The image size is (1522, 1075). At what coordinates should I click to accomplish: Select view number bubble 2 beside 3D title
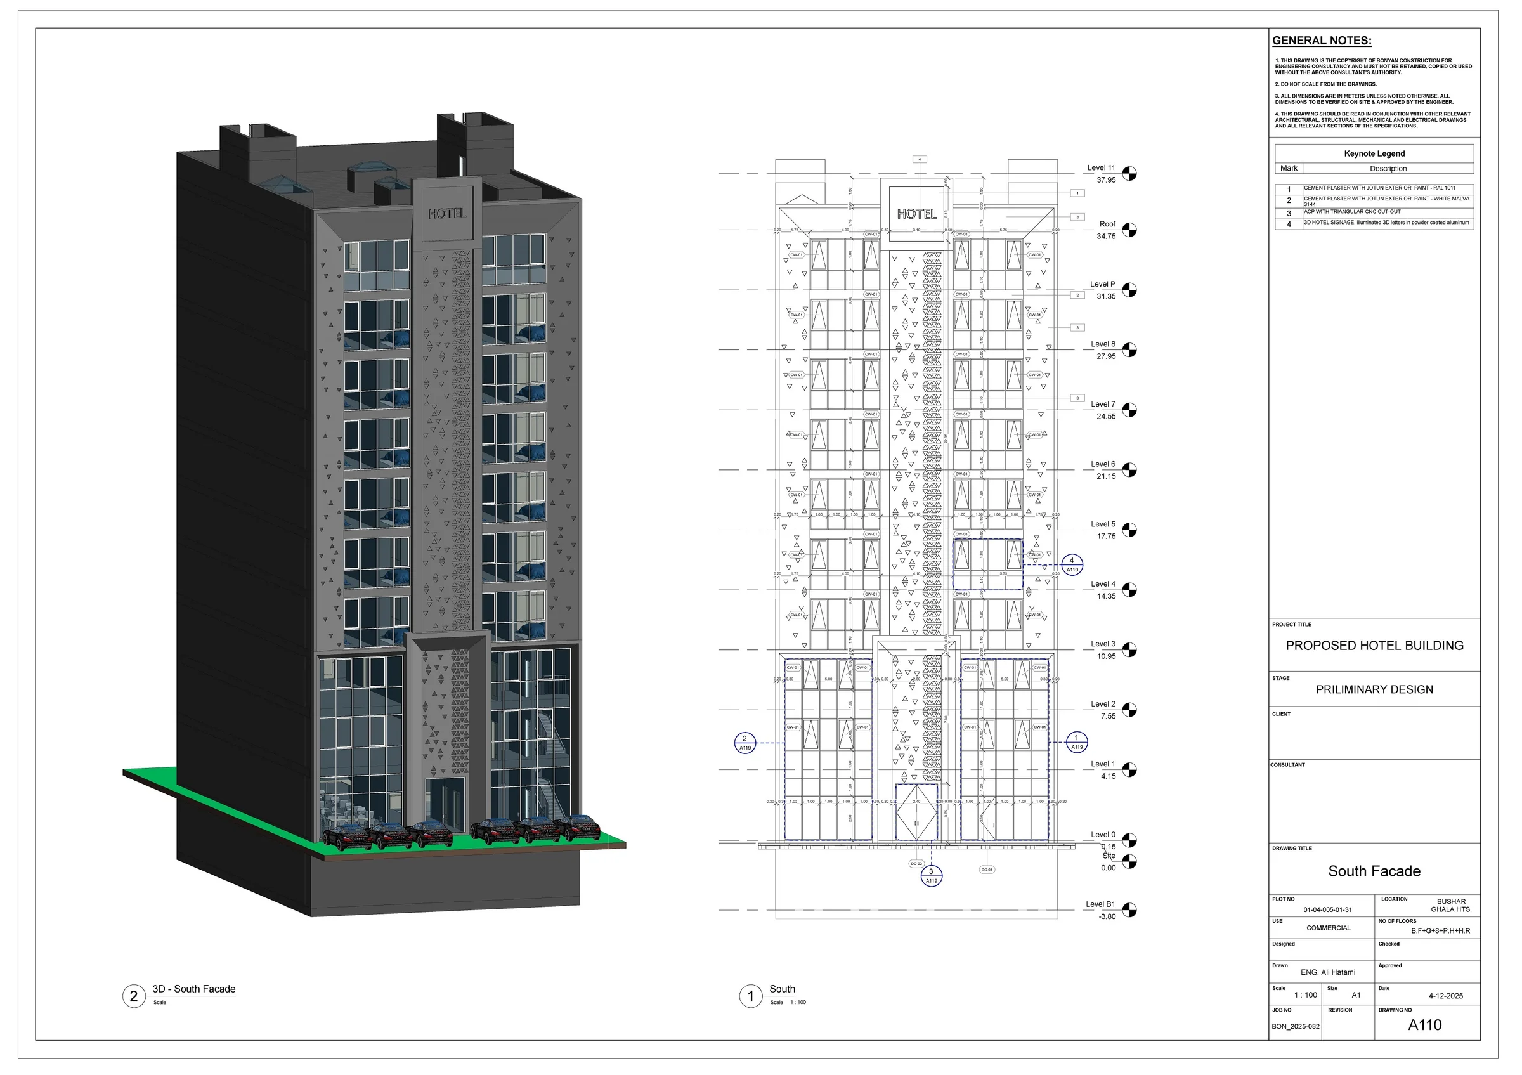click(x=134, y=996)
